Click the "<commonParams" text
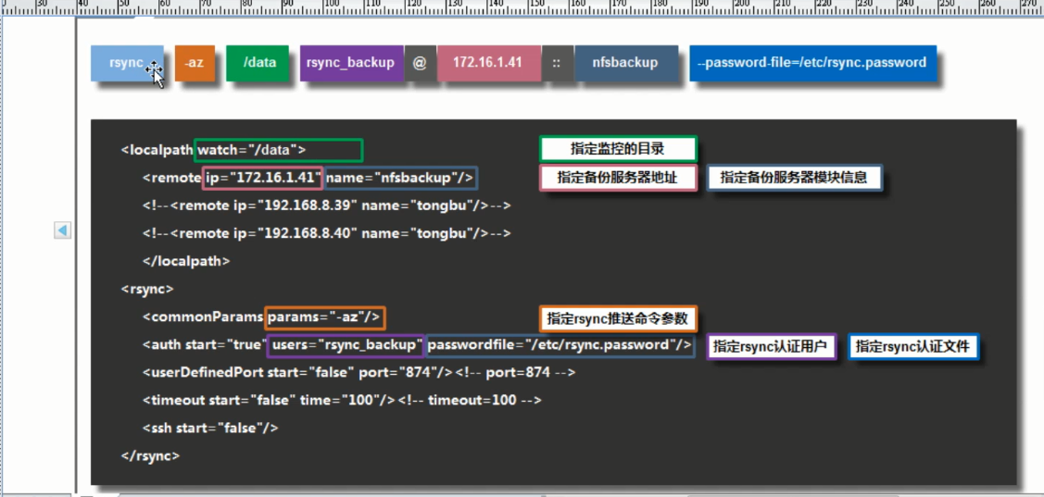Screen dimensions: 1044x497 (x=202, y=318)
